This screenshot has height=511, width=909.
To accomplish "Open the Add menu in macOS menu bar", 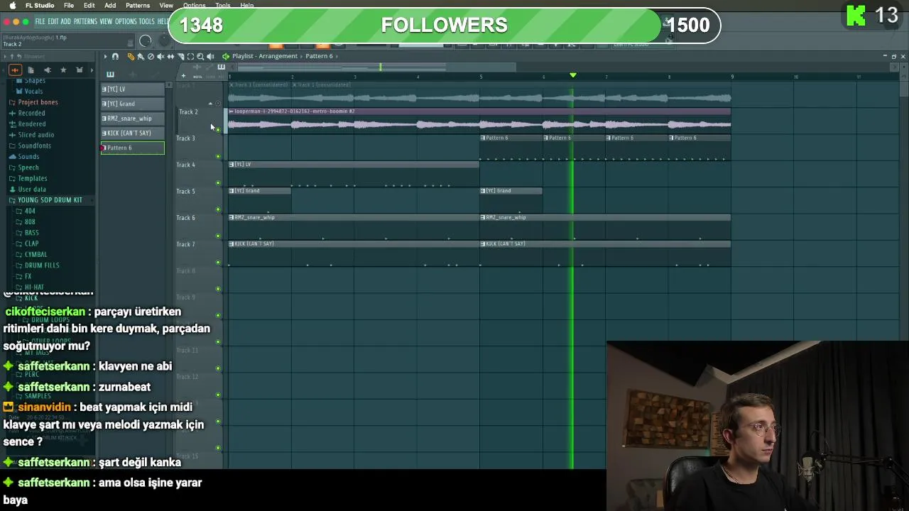I will (110, 5).
